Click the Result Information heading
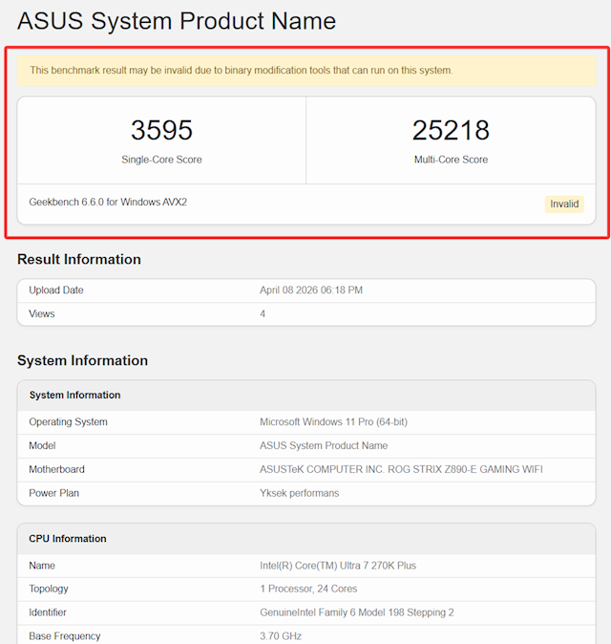Image resolution: width=611 pixels, height=644 pixels. (79, 260)
